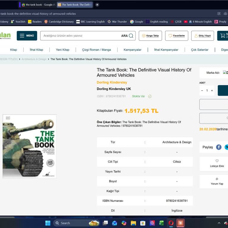Click Listeye Ekle heart icon
This screenshot has width=228, height=228.
(x=217, y=161)
